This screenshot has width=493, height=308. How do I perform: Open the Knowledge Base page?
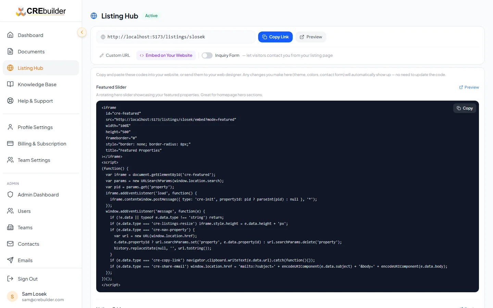coord(37,84)
